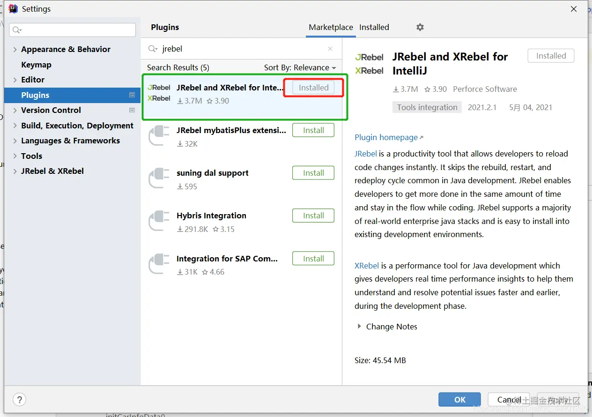The width and height of the screenshot is (592, 417).
Task: Click the Hybris Integration plug icon
Action: coord(159,221)
